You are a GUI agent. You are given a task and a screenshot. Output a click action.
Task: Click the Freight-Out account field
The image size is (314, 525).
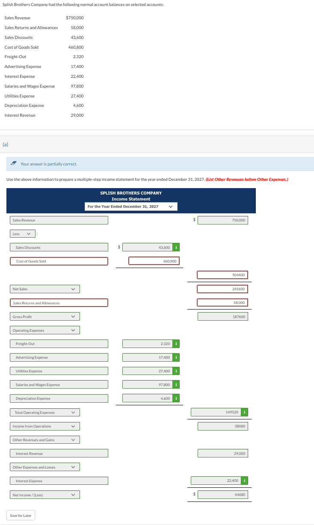pyautogui.click(x=59, y=344)
